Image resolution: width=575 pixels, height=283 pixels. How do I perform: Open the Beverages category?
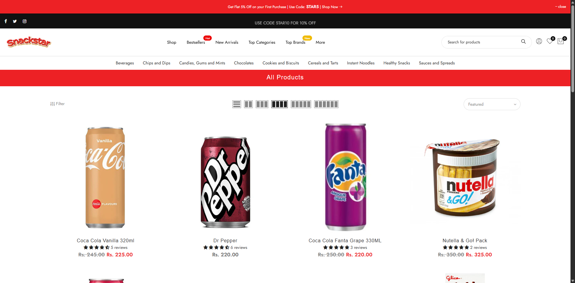[125, 63]
